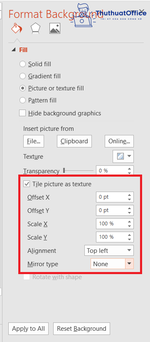Collapse the Fill section triangle
The height and width of the screenshot is (342, 150).
click(x=13, y=50)
